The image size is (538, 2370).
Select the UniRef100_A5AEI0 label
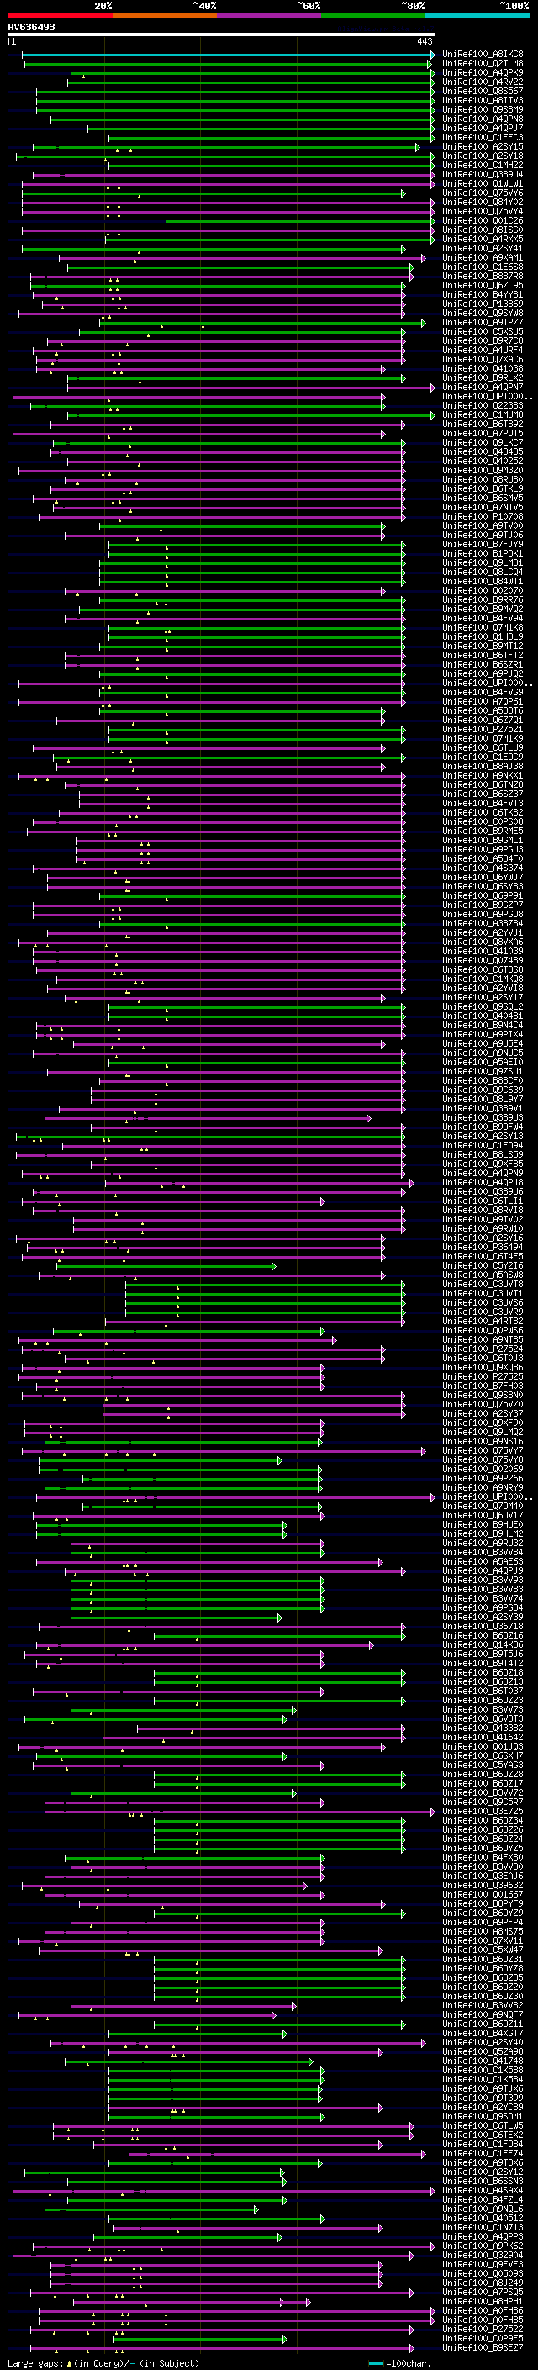(x=483, y=1062)
